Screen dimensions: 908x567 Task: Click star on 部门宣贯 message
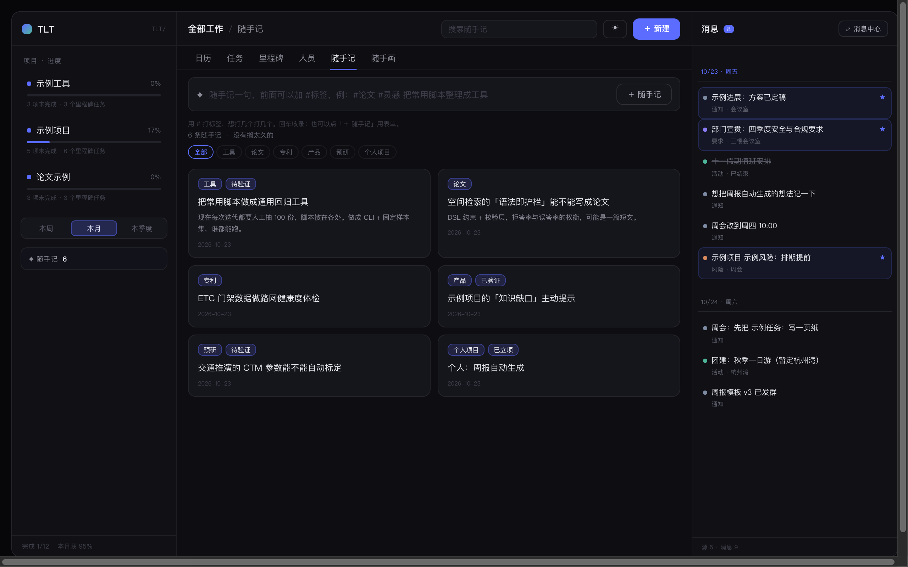pos(882,129)
